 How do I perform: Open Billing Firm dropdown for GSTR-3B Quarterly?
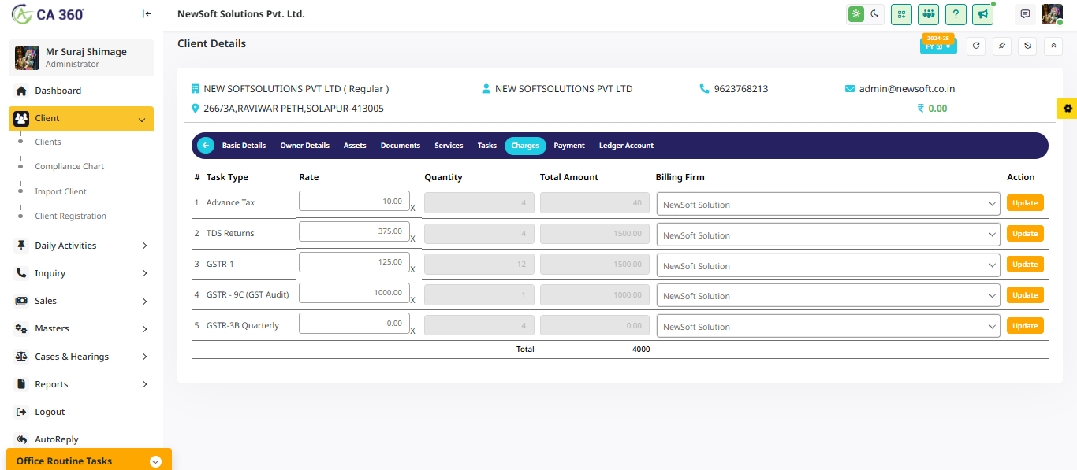[829, 326]
